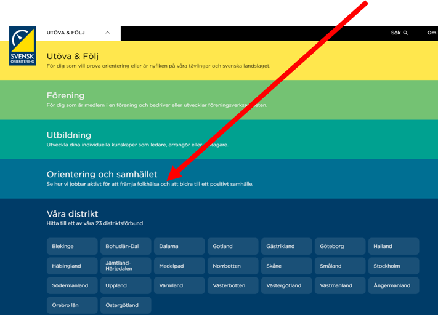Select the Bohuslän-Dal district

(x=126, y=246)
